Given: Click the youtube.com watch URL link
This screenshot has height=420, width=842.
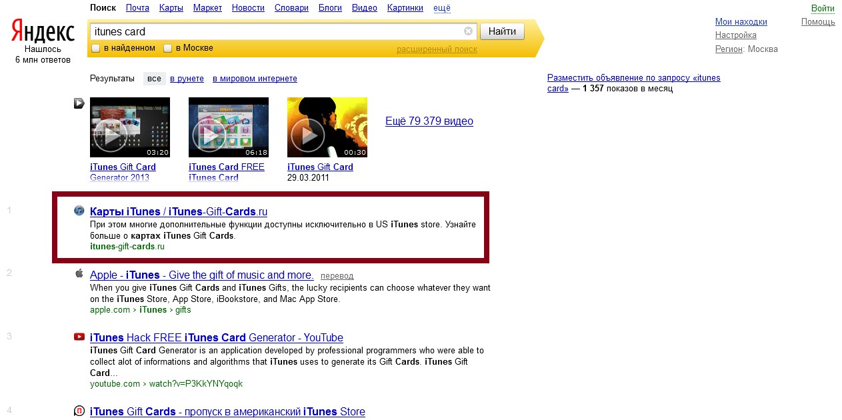Looking at the screenshot, I should coord(167,384).
